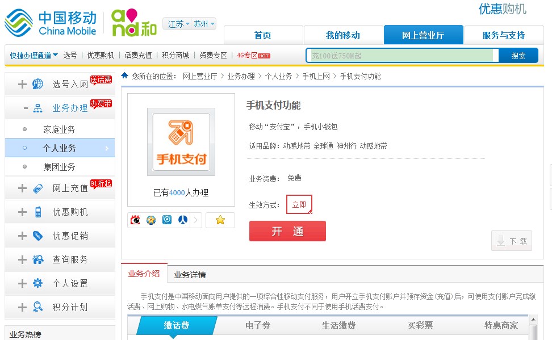Switch to the 业务详情 tab
Viewport: 552px width, 340px height.
pos(190,275)
